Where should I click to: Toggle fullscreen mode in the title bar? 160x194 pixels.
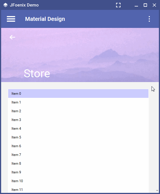tap(118, 5)
